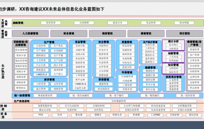Click the 物资管控 block
204x129 pixels.
click(x=107, y=34)
